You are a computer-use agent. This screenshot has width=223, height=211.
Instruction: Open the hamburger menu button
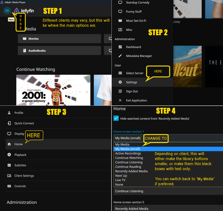[7, 11]
